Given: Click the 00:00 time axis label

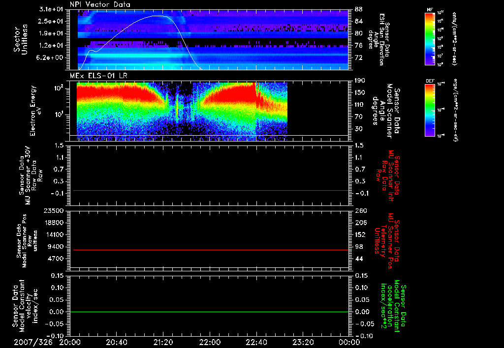Looking at the screenshot, I should 349,342.
